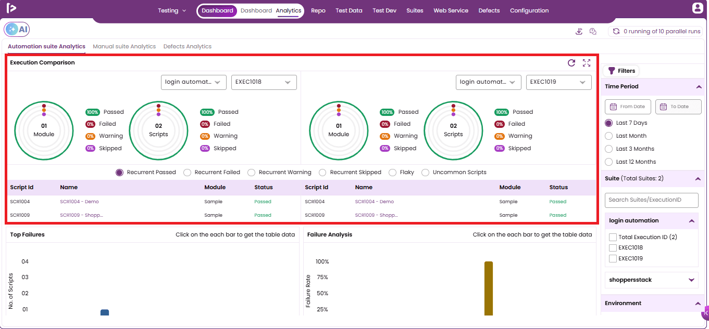709x329 pixels.
Task: Click the download report icon
Action: click(579, 31)
